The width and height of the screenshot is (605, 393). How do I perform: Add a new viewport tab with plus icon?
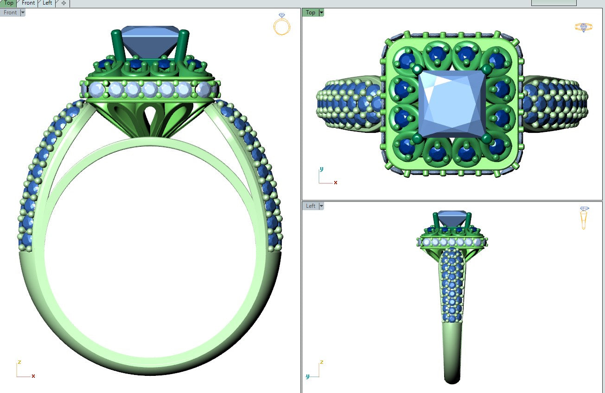[64, 3]
